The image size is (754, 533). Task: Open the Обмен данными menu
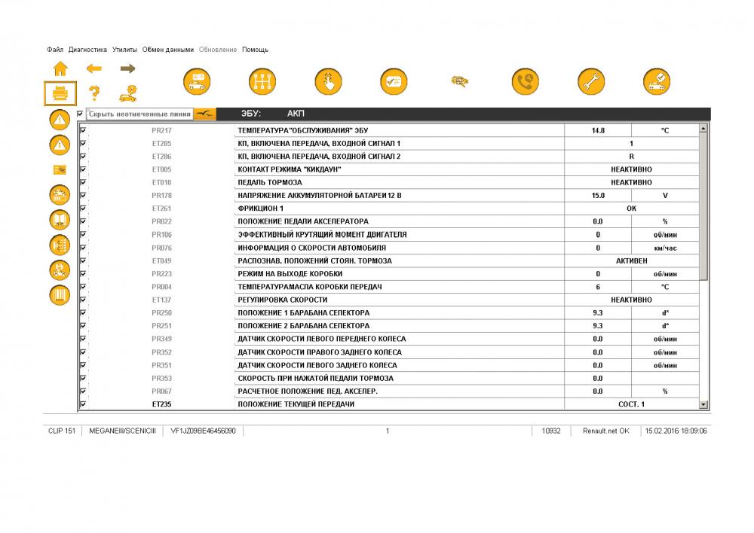pyautogui.click(x=168, y=50)
